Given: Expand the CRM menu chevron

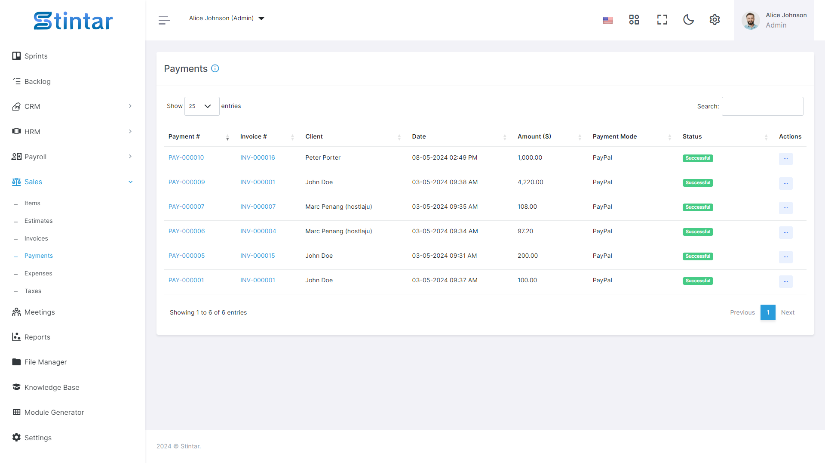Looking at the screenshot, I should click(130, 106).
